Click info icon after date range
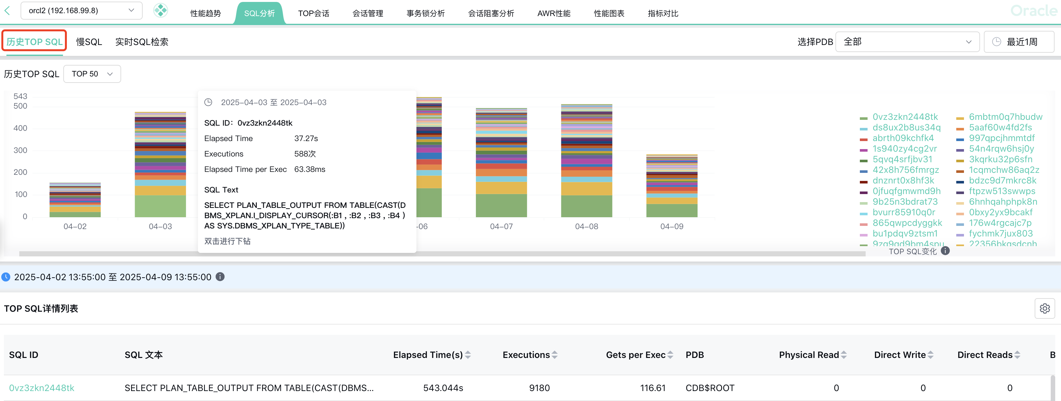 coord(220,277)
